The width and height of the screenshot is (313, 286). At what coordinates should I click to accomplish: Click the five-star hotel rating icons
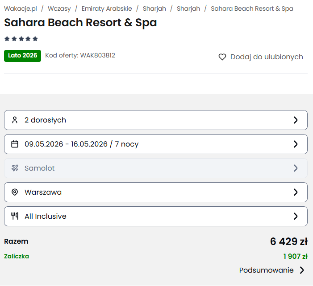click(x=21, y=39)
